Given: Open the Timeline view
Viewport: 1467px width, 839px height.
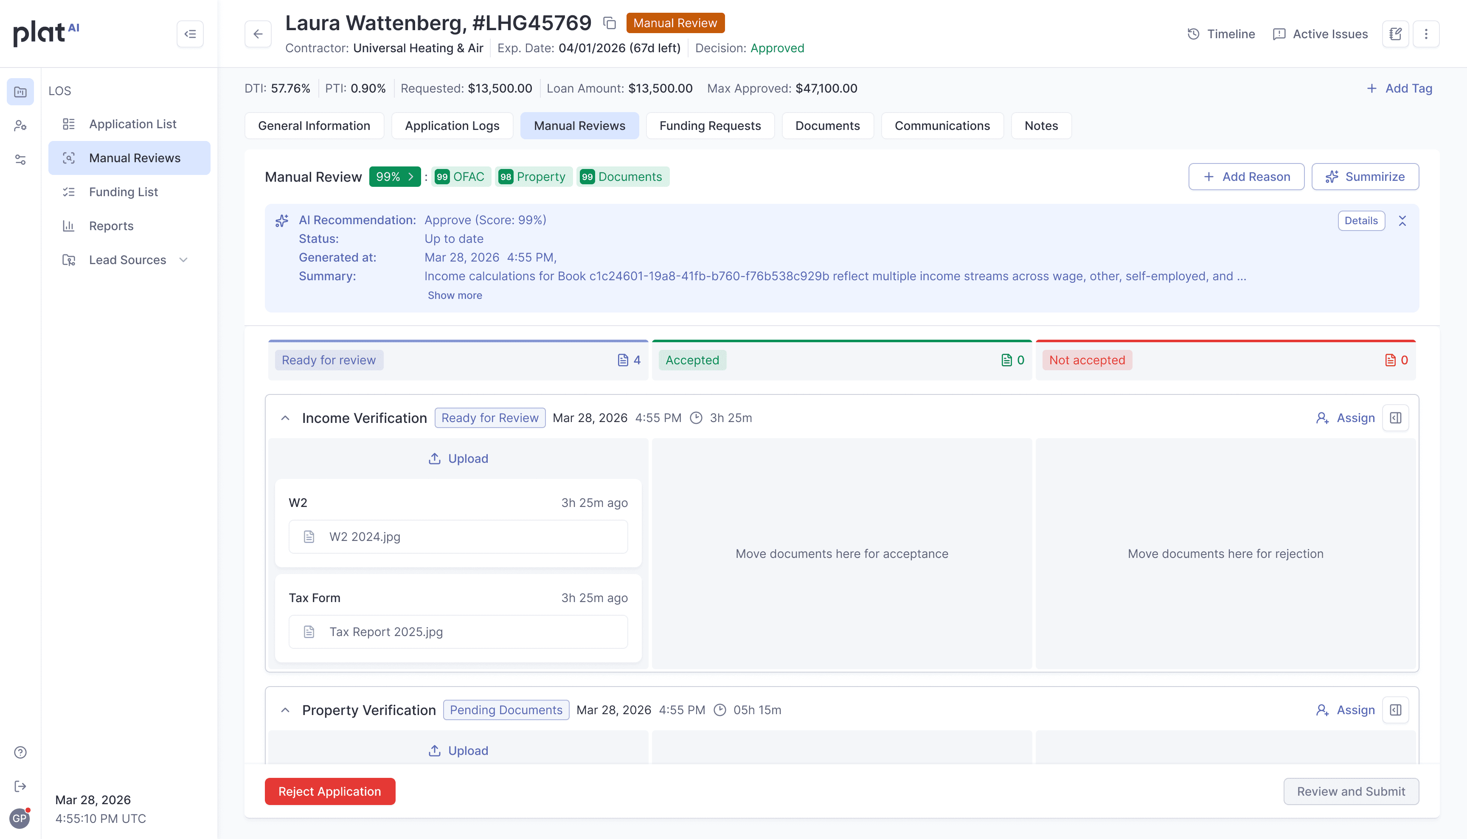Looking at the screenshot, I should (x=1221, y=34).
